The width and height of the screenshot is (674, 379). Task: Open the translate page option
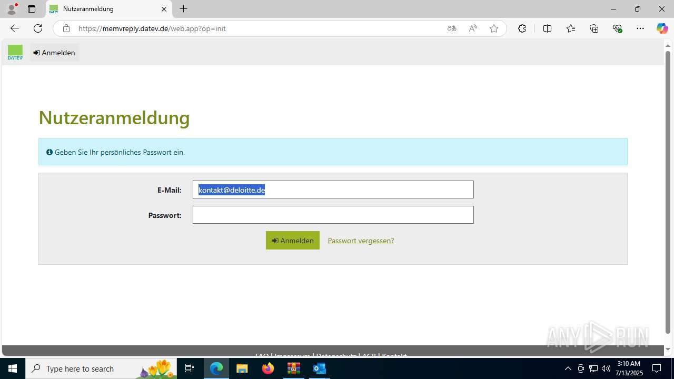pos(452,28)
